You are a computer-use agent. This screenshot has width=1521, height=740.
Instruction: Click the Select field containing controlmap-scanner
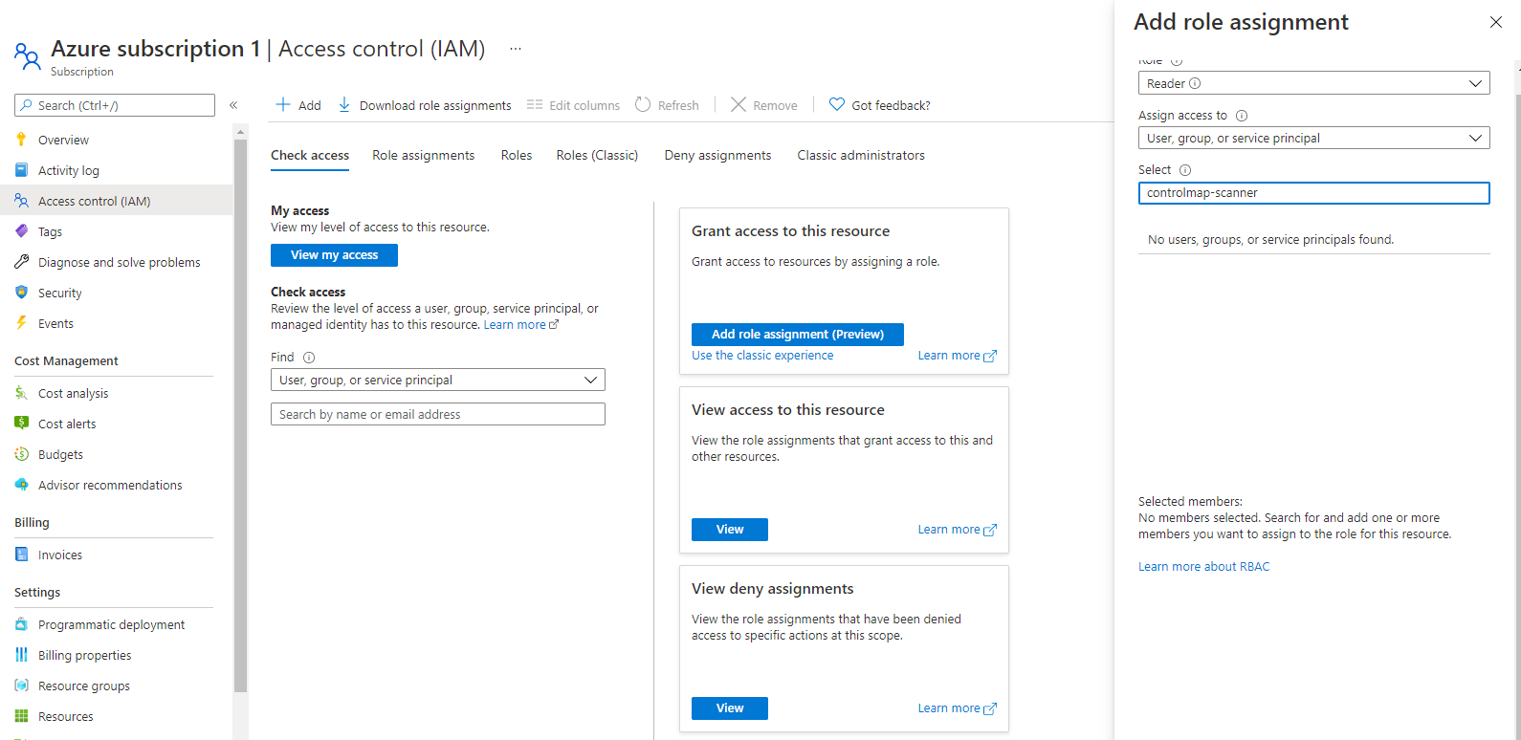(1313, 193)
